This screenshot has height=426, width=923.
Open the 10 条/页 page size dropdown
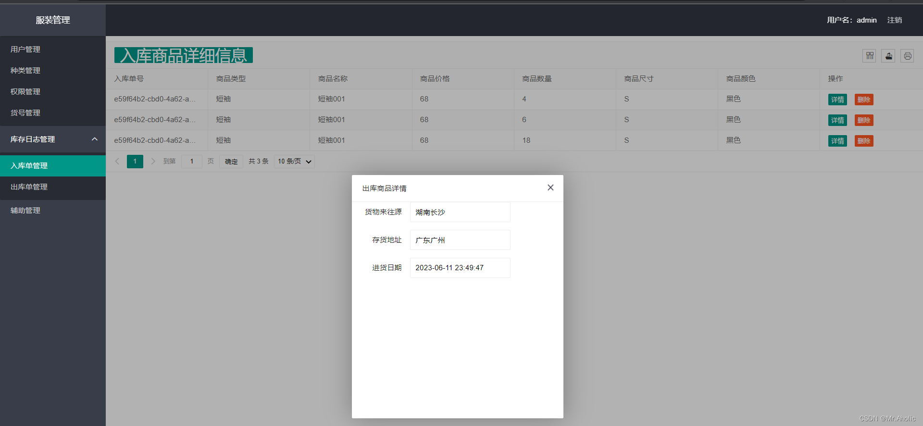coord(294,161)
